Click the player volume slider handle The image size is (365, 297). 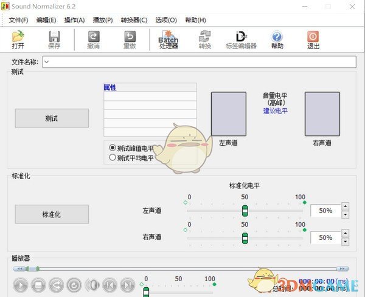click(x=146, y=292)
